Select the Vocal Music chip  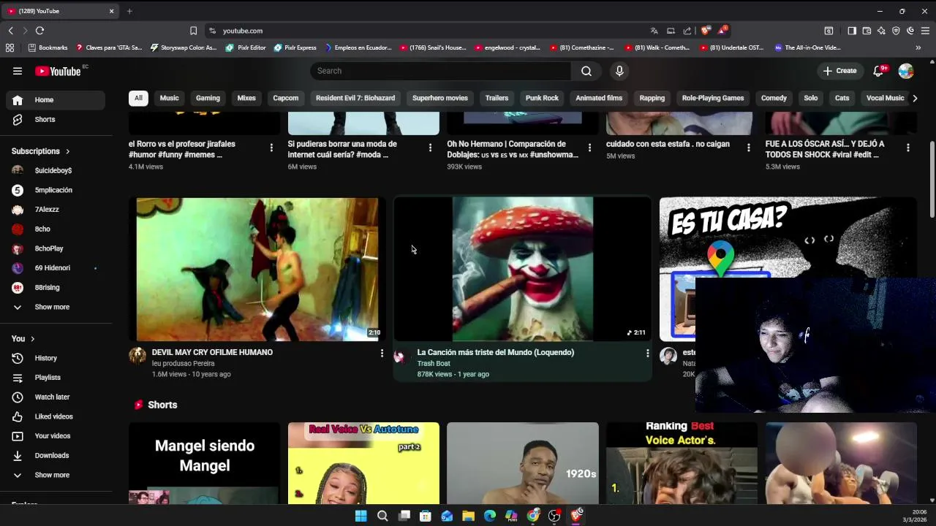[885, 98]
